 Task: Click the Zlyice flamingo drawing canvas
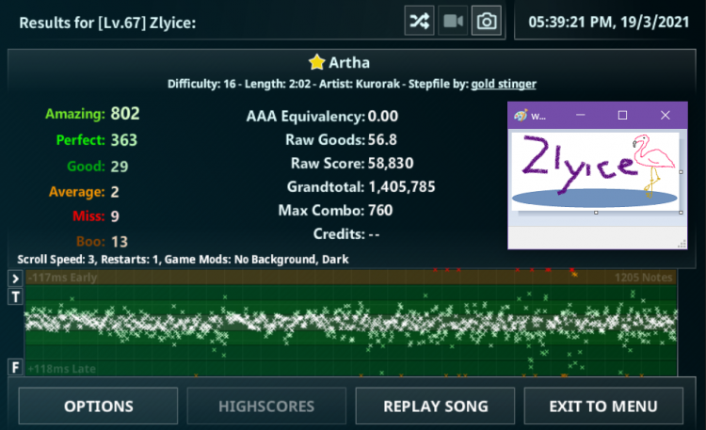595,171
